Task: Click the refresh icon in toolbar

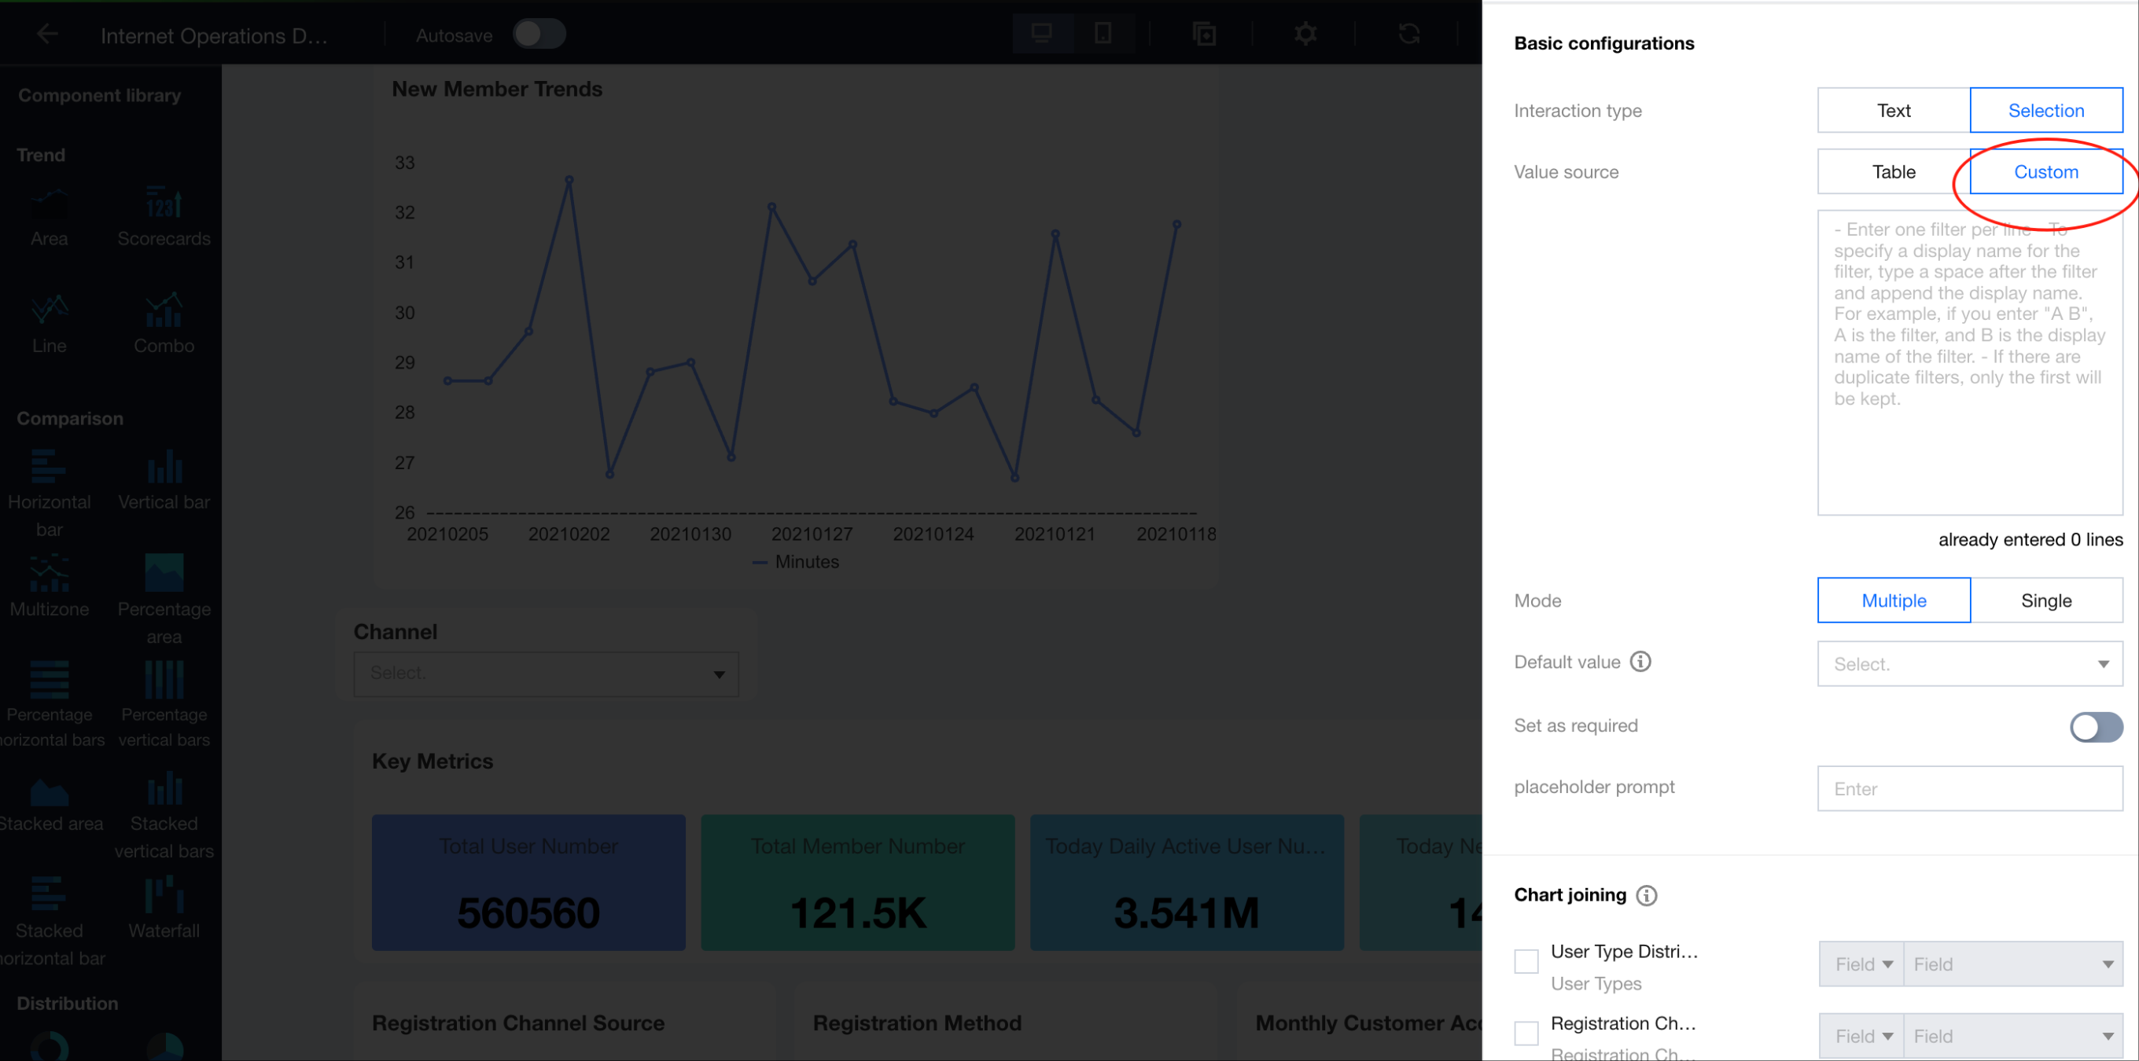Action: (1408, 34)
